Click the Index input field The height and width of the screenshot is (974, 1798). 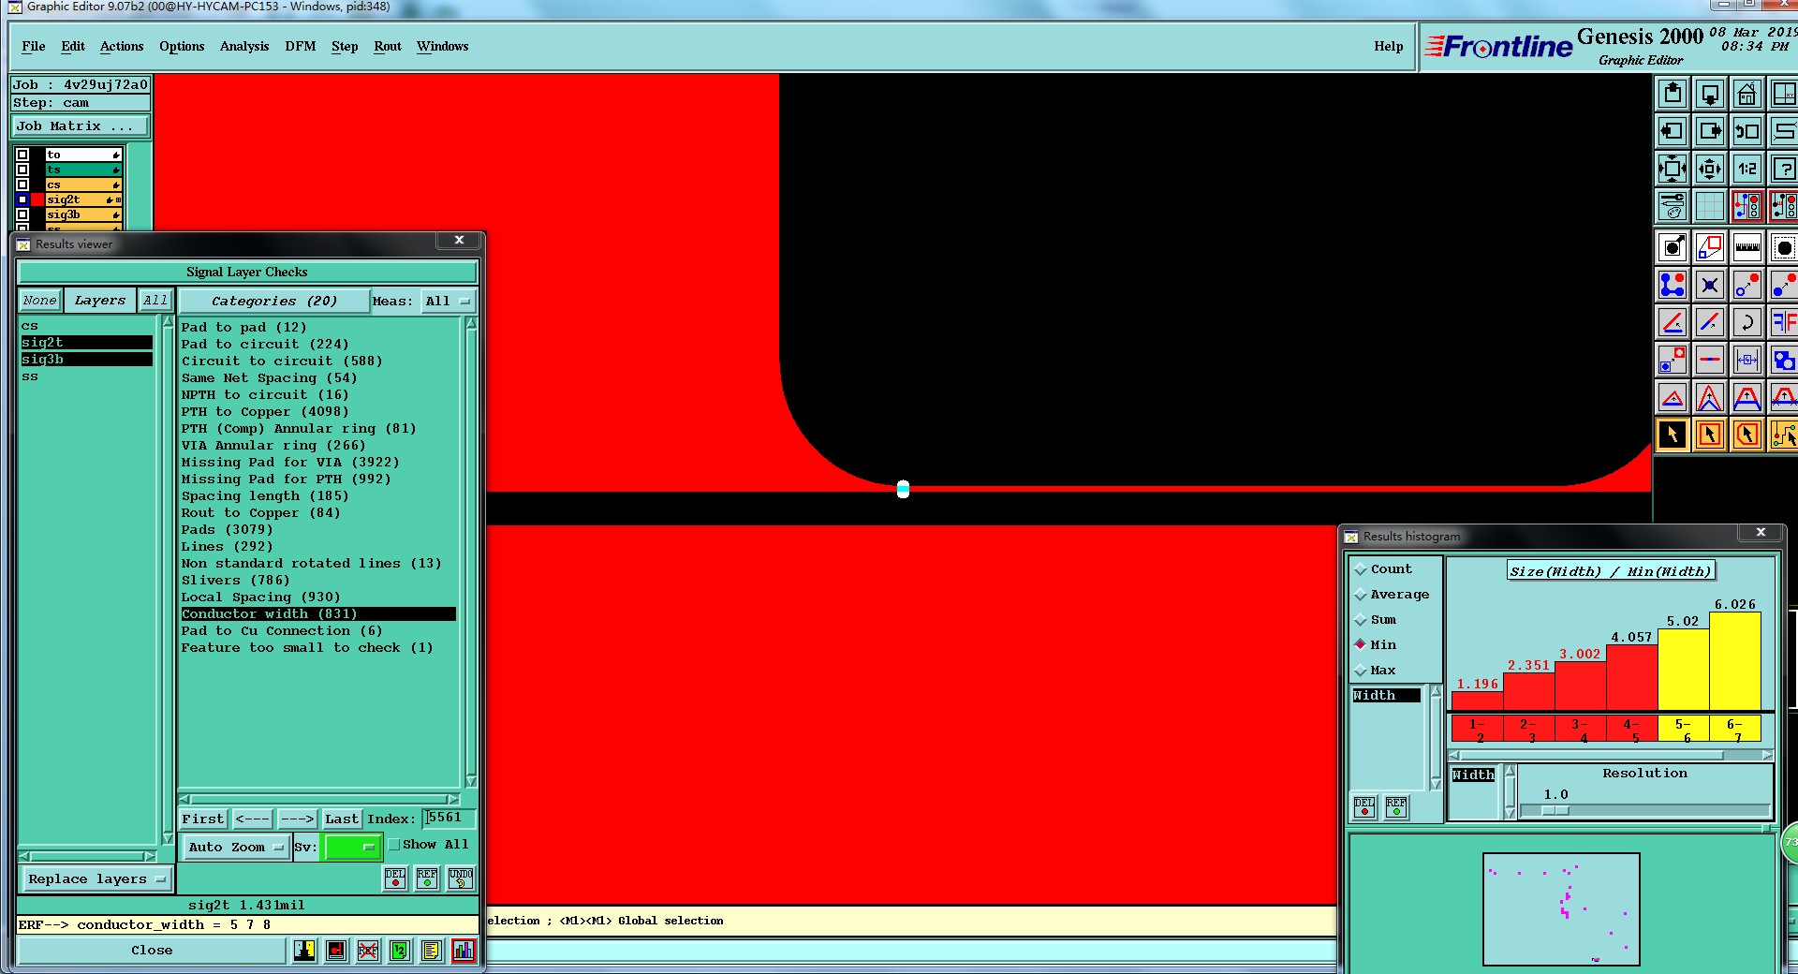coord(448,819)
